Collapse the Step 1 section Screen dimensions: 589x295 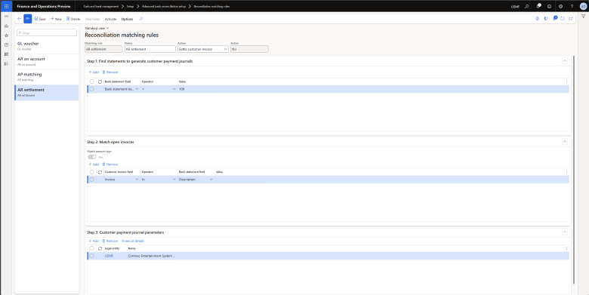[x=565, y=61]
